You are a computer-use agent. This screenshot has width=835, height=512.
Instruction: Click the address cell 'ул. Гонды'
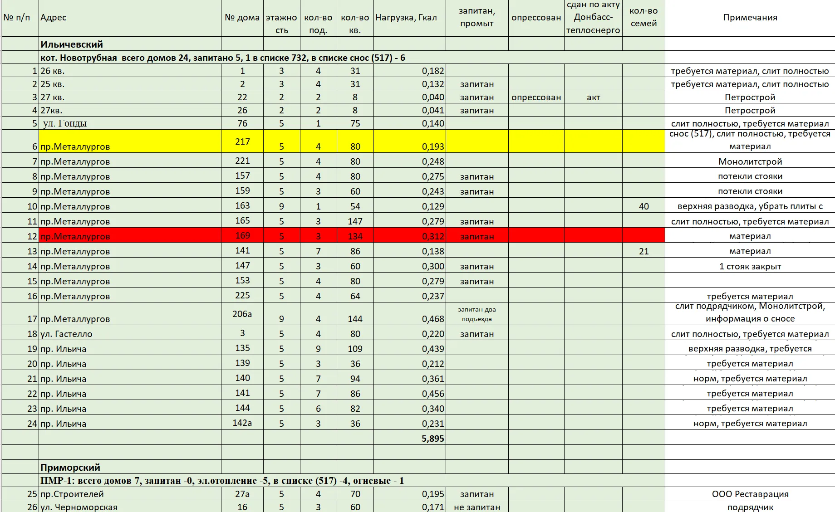(x=130, y=123)
